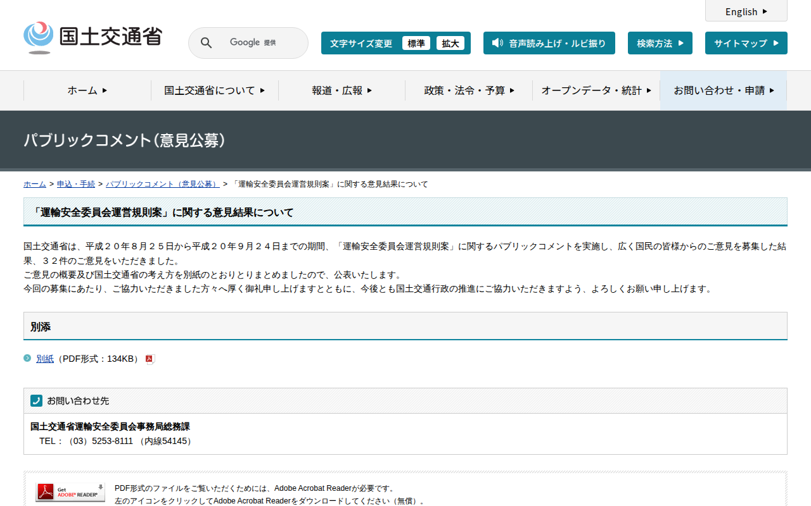Click the パブリックコメント(意見公募) breadcrumb link
Viewport: 811px width, 506px height.
pos(163,184)
